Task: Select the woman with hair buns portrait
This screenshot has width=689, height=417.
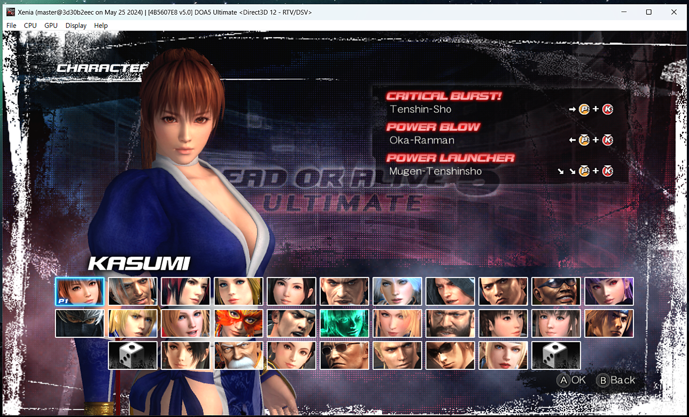Action: [x=292, y=355]
